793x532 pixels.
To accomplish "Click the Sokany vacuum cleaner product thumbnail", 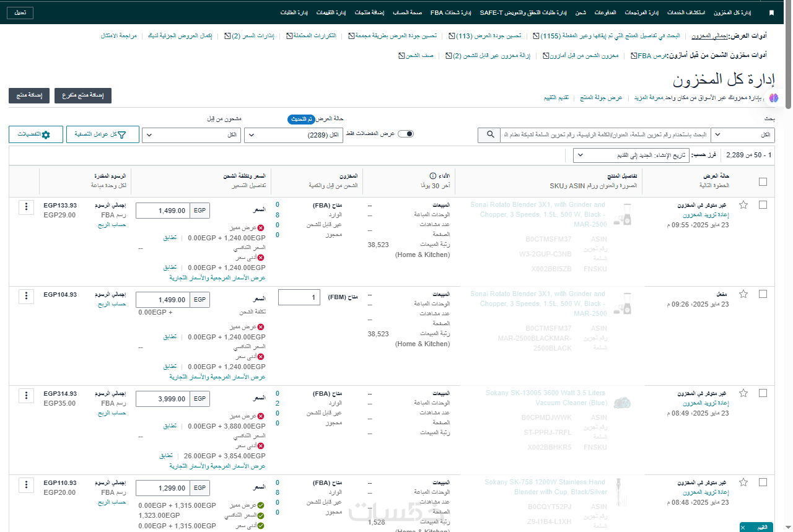I will (x=622, y=403).
